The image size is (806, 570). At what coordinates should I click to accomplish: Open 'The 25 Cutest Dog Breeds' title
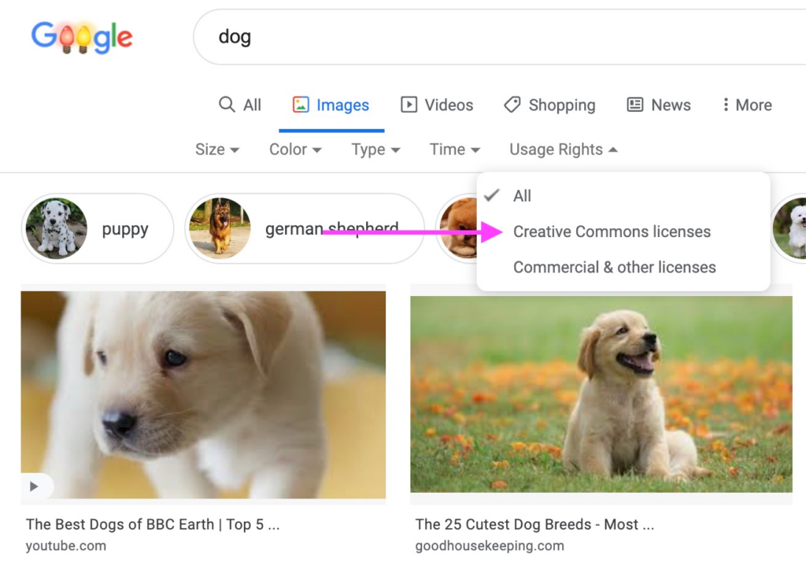coord(534,524)
